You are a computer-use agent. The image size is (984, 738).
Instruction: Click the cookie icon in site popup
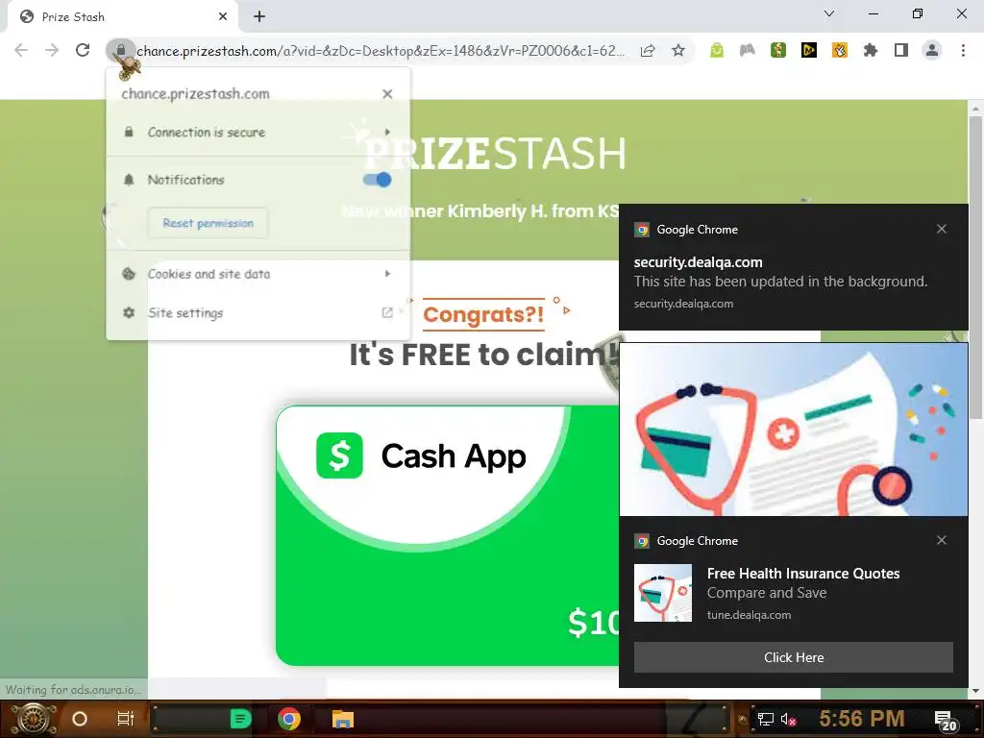pyautogui.click(x=129, y=274)
